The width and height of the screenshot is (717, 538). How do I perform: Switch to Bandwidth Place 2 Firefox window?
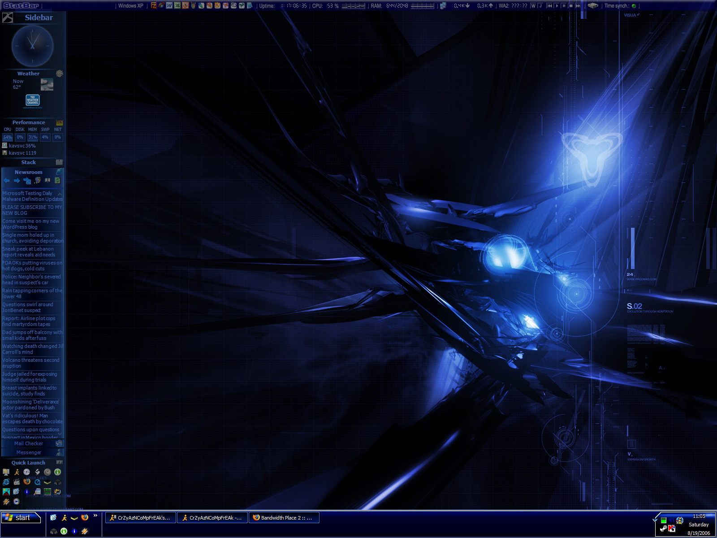tap(284, 518)
